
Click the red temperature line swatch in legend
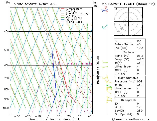click(x=63, y=9)
